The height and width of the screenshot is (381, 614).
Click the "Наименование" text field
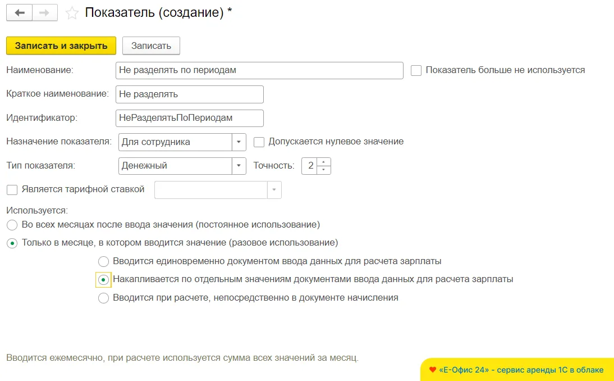(x=259, y=70)
